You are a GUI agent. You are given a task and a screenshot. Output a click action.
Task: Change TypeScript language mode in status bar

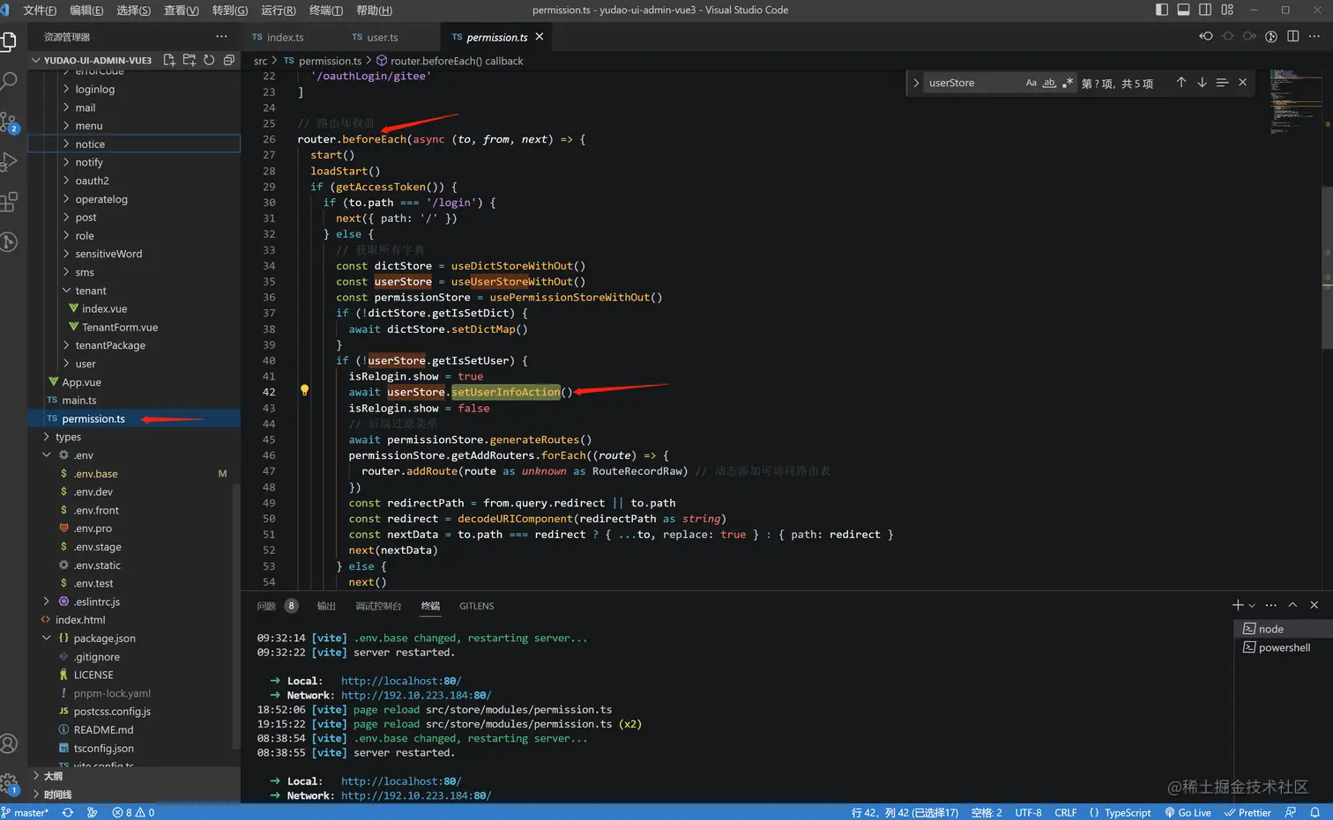coord(1128,812)
